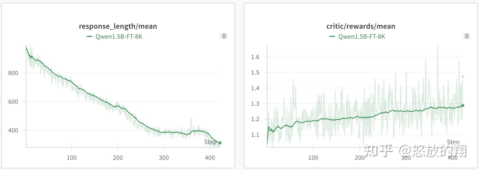Screen dimensions: 479x170
Task: Select Qwen1.5B-FT-8K legend label in critic/rewards/mean chart
Action: point(361,37)
